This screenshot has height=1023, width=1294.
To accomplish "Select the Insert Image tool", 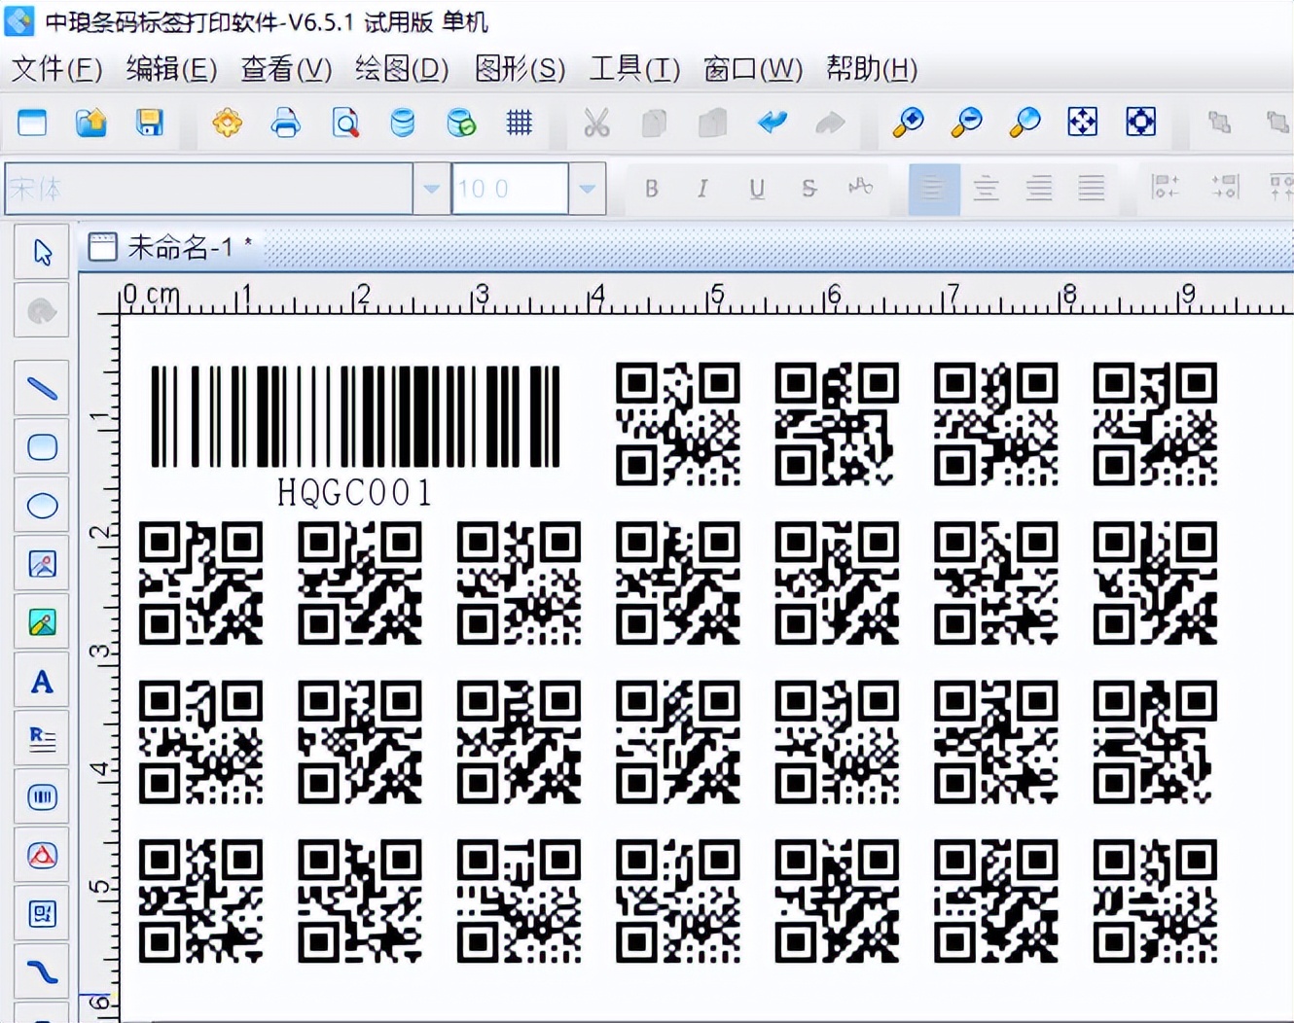I will tap(42, 564).
